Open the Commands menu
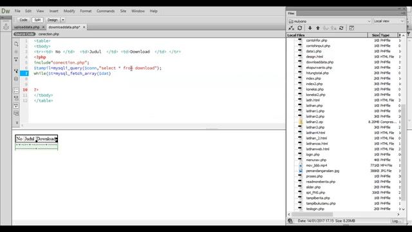The width and height of the screenshot is (412, 232). tap(106, 11)
